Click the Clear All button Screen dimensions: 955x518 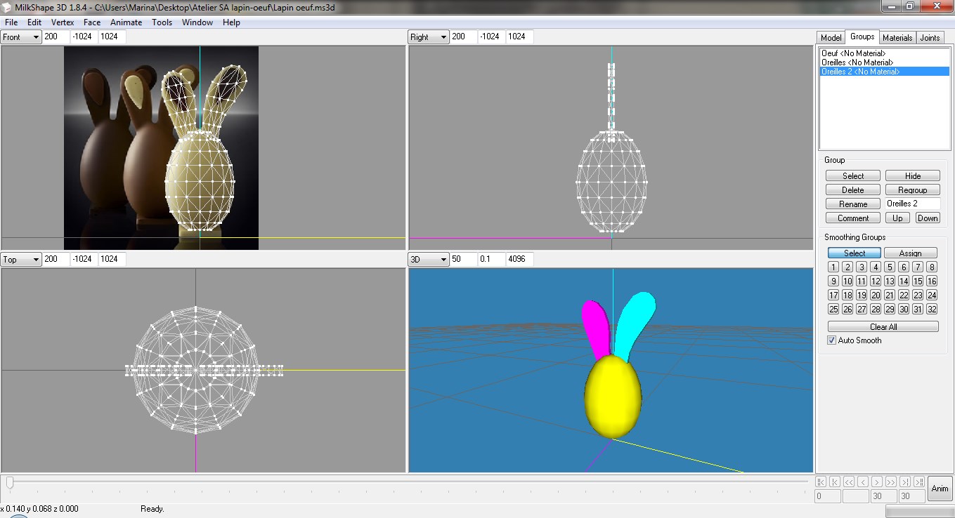[x=883, y=326]
